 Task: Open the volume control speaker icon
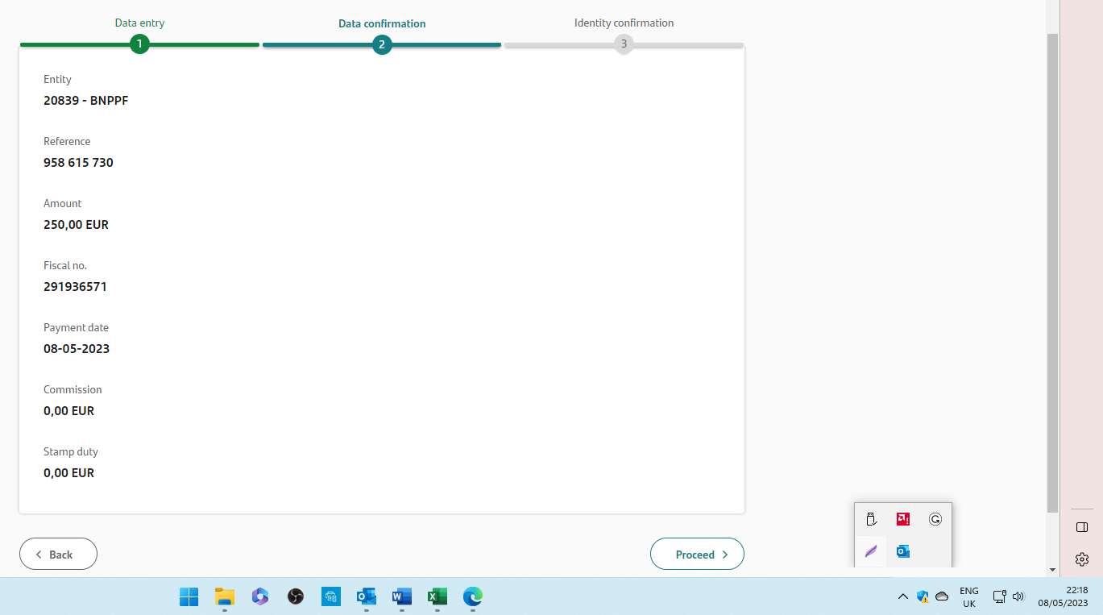pyautogui.click(x=1018, y=596)
